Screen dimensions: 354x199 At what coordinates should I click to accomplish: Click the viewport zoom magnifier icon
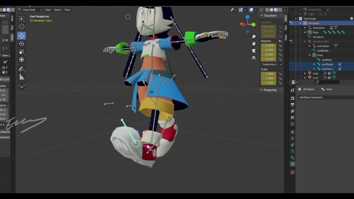(x=254, y=37)
